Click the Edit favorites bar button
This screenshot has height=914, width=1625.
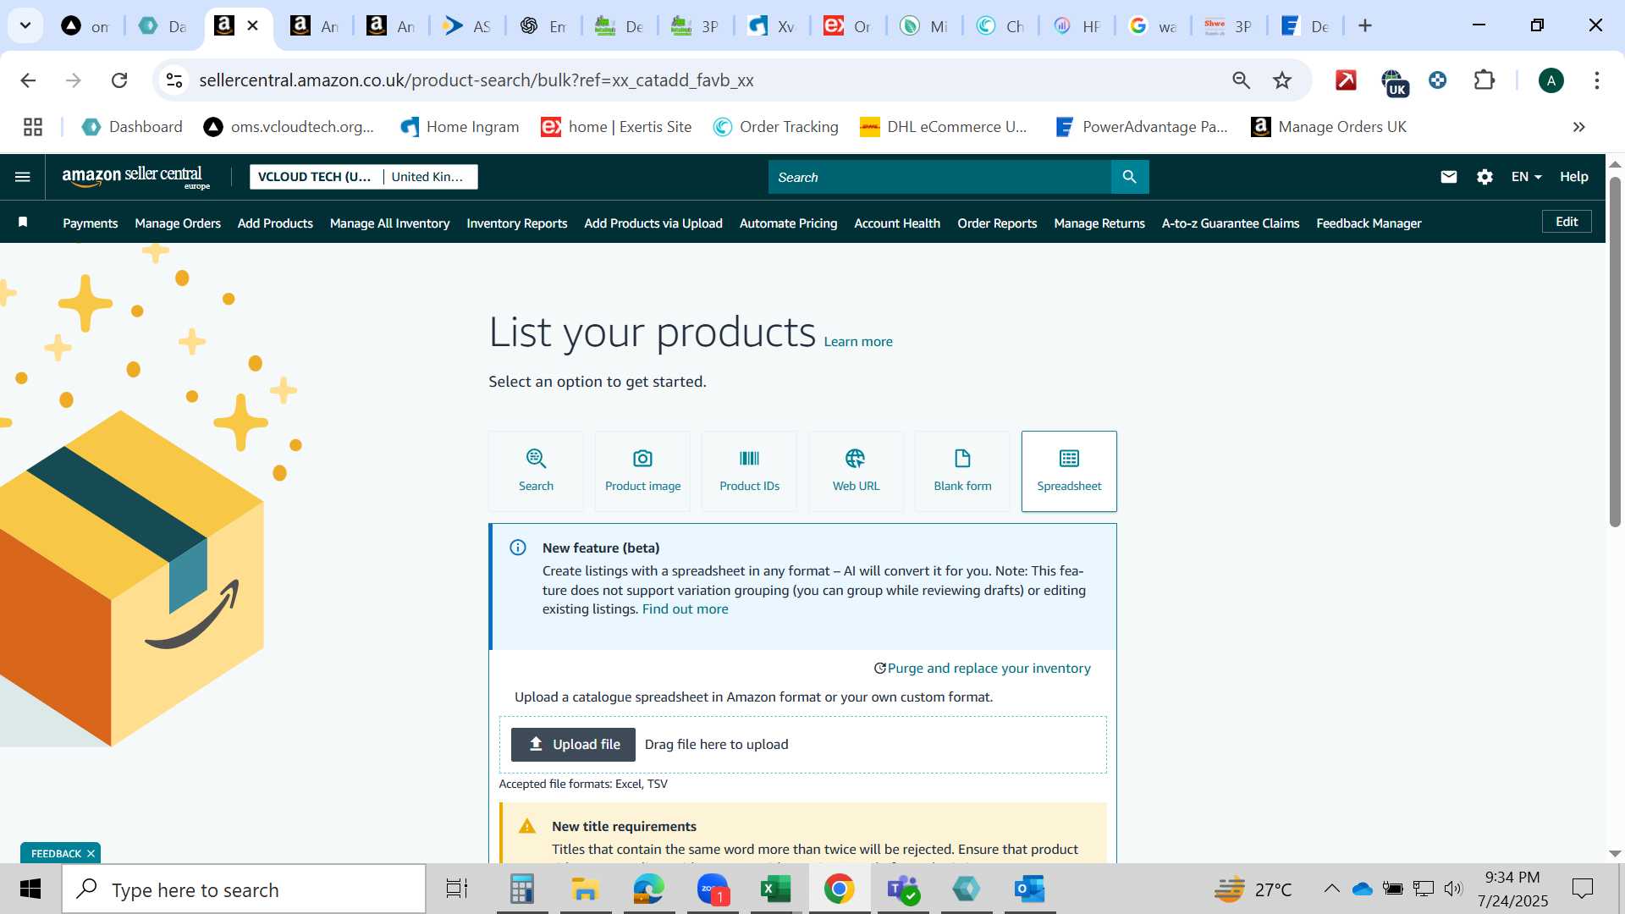1567,222
